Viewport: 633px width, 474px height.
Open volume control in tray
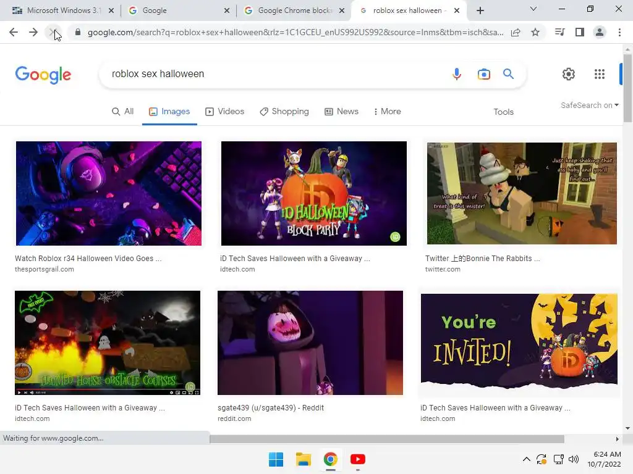pyautogui.click(x=573, y=459)
